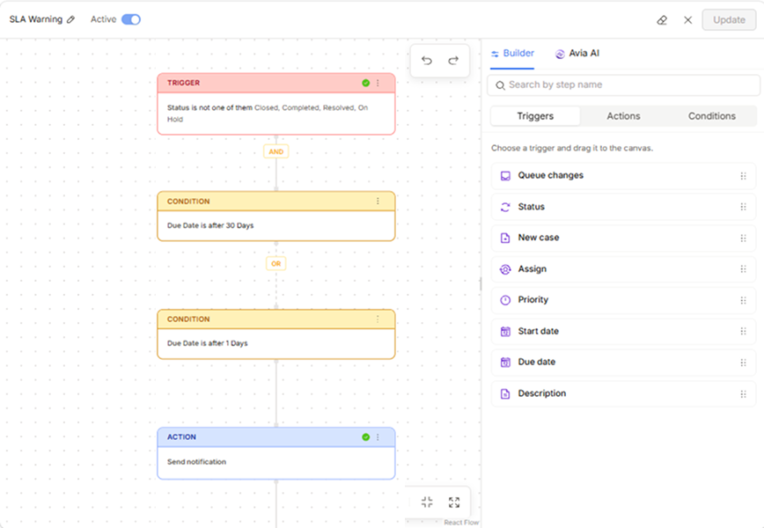Click the Start date calendar icon
Viewport: 764px width, 528px height.
point(505,331)
